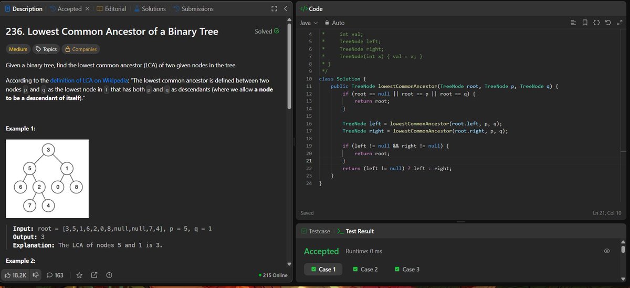Switch to the Description tab
The image size is (630, 288).
24,8
